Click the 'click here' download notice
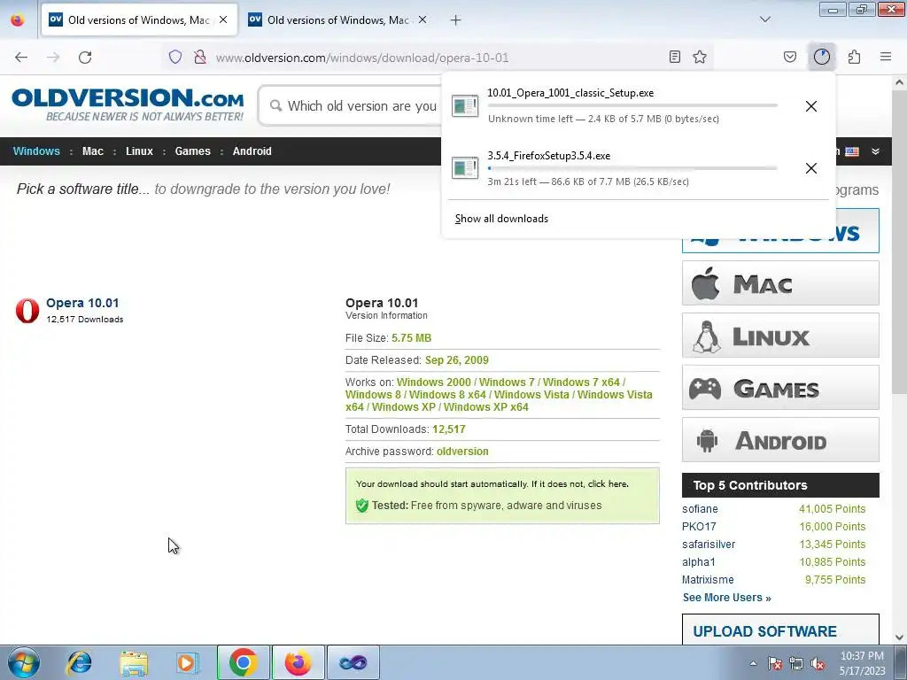 [x=608, y=484]
